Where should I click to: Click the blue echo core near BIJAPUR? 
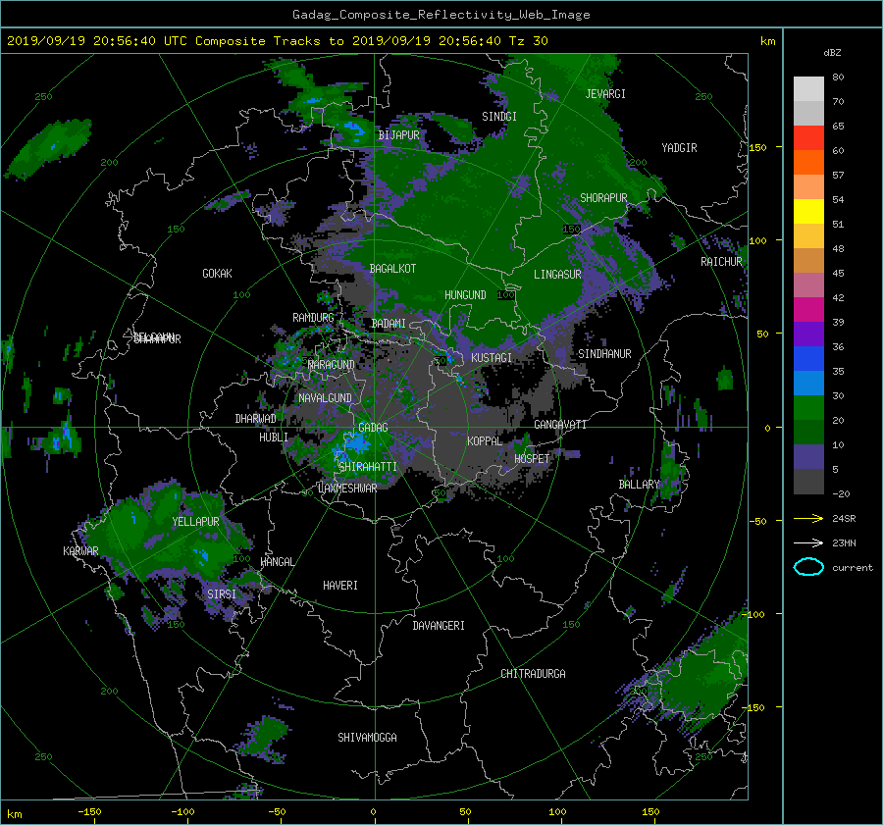[x=354, y=129]
